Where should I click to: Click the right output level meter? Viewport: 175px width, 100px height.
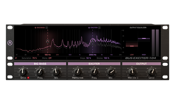[x=157, y=43]
